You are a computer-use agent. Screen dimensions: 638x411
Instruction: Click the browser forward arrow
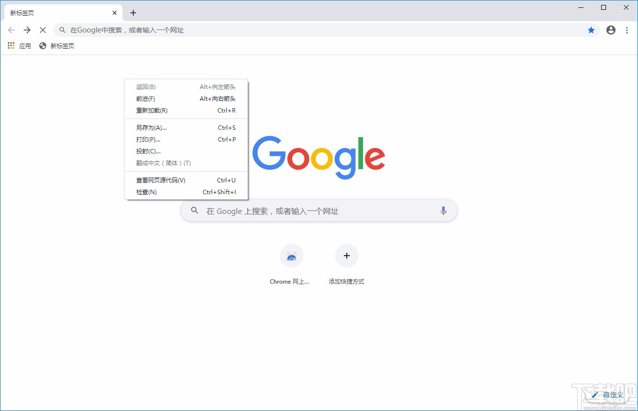coord(27,30)
